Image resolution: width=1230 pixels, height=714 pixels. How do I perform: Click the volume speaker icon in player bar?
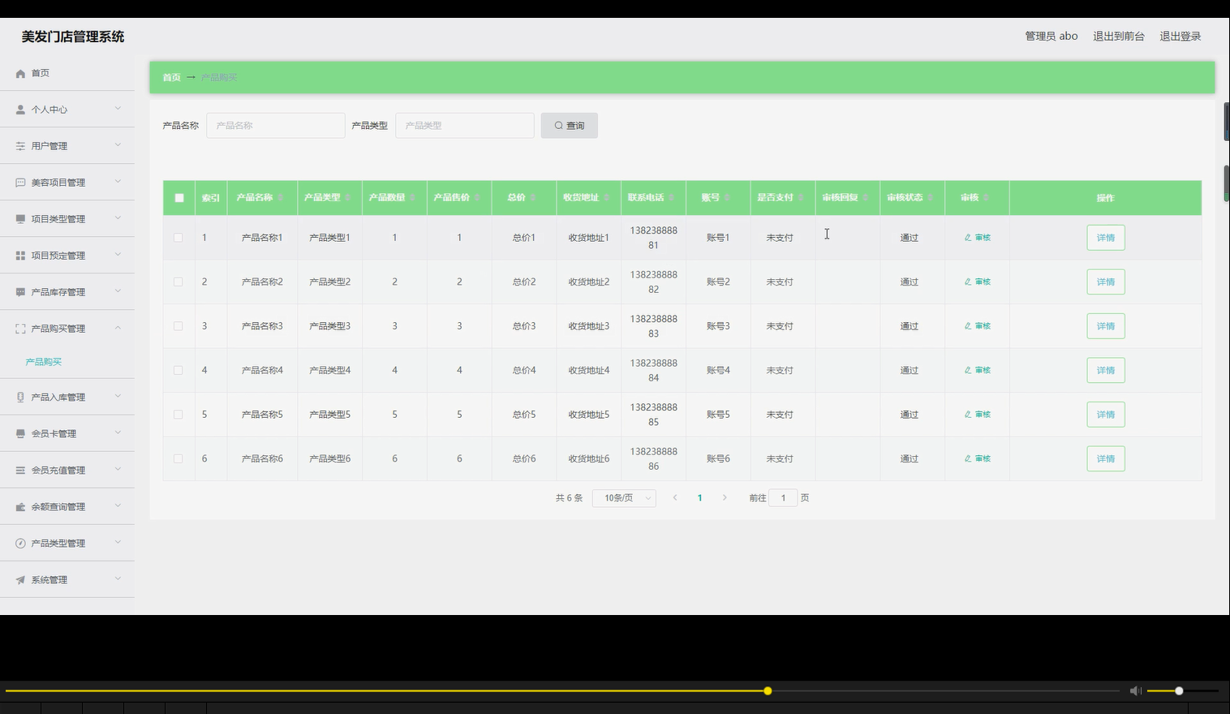1135,690
